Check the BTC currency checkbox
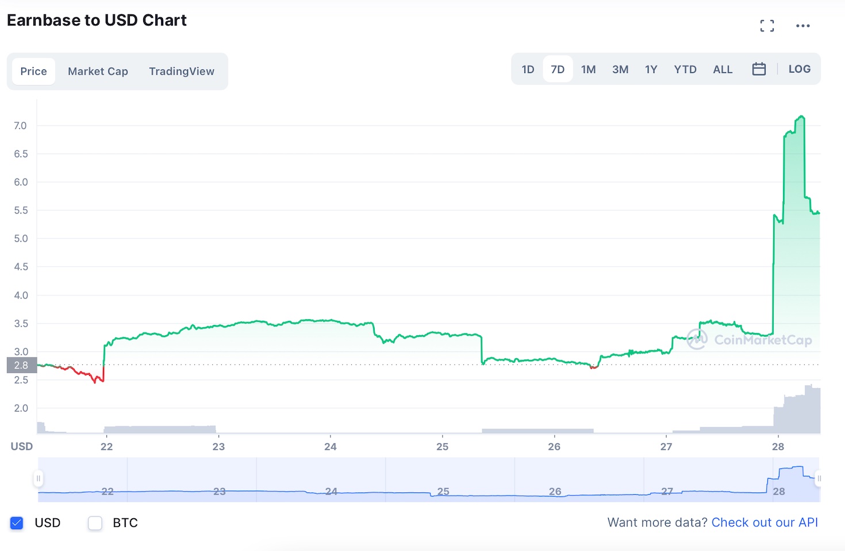 pos(95,523)
